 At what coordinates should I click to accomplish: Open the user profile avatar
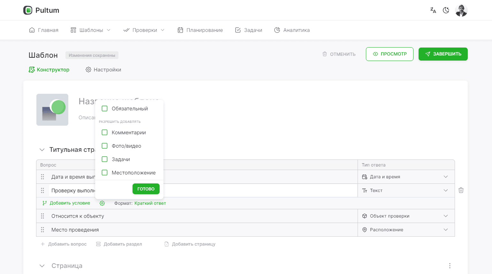click(x=461, y=10)
